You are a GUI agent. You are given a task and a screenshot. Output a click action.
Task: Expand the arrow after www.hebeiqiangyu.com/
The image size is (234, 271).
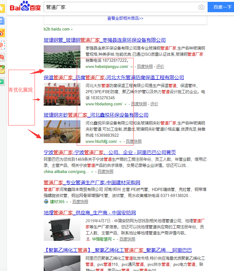tap(131, 67)
